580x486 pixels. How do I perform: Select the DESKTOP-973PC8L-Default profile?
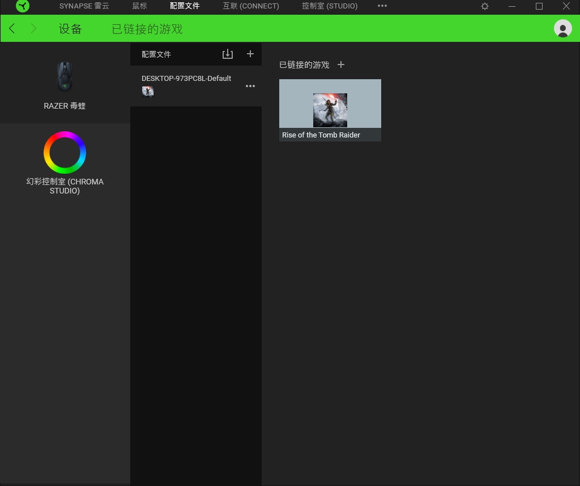186,79
